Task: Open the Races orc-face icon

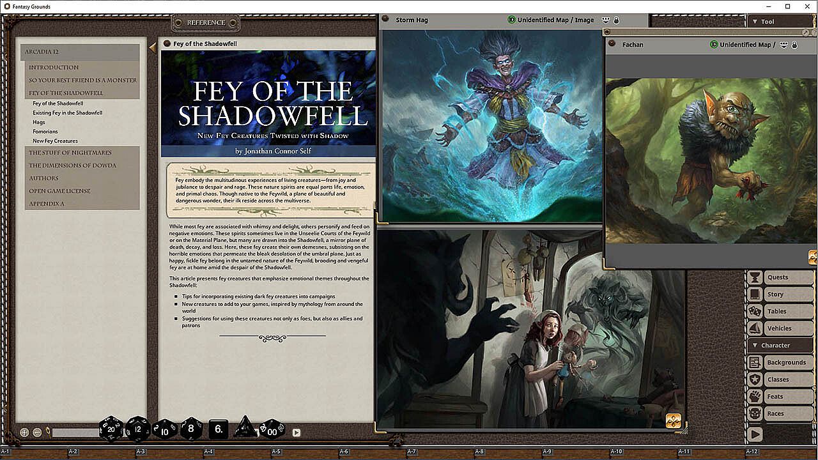Action: pyautogui.click(x=755, y=413)
